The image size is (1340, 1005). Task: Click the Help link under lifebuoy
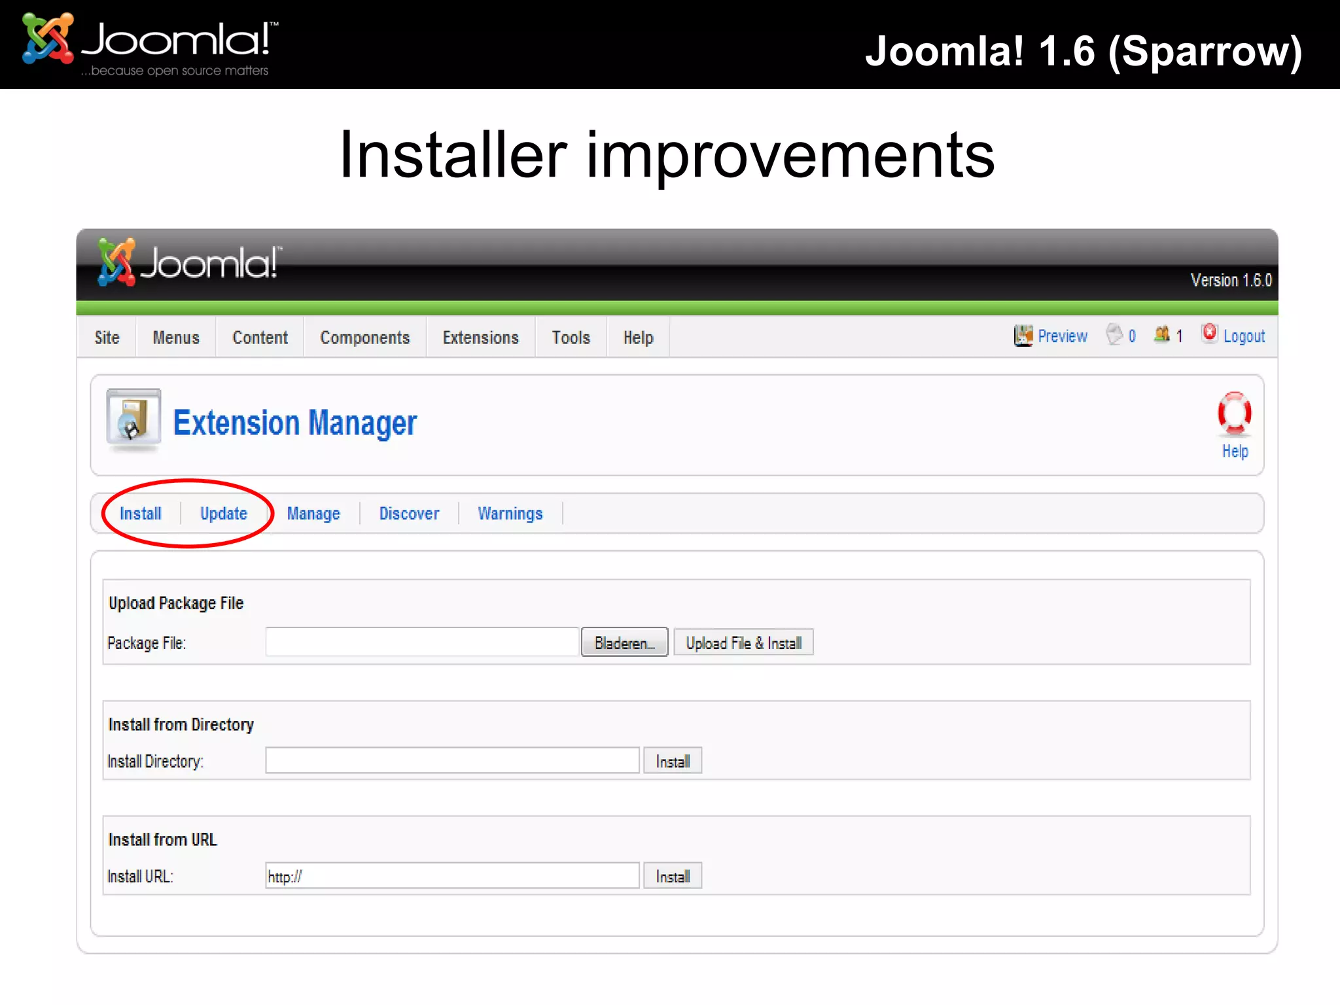click(x=1235, y=451)
